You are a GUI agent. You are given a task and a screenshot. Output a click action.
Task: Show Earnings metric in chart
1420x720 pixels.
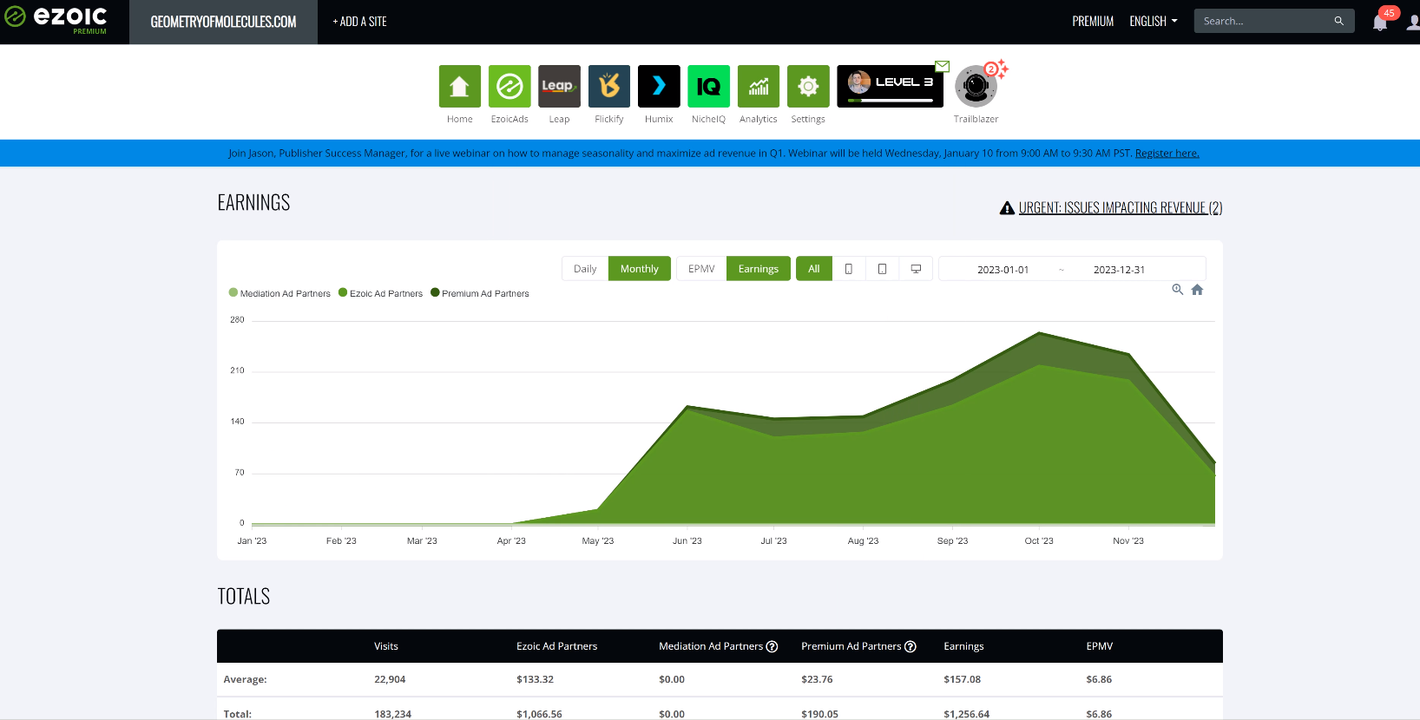[x=759, y=269]
